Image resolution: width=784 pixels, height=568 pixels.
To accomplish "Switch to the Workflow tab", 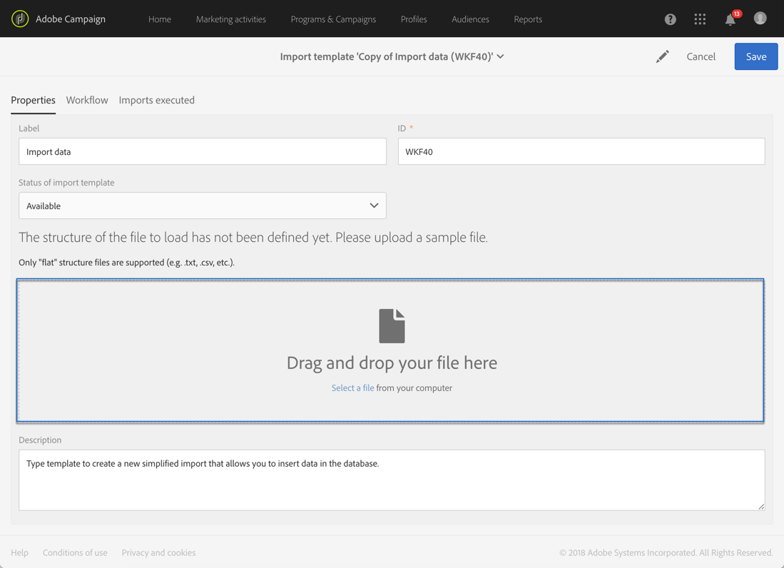I will coord(87,100).
